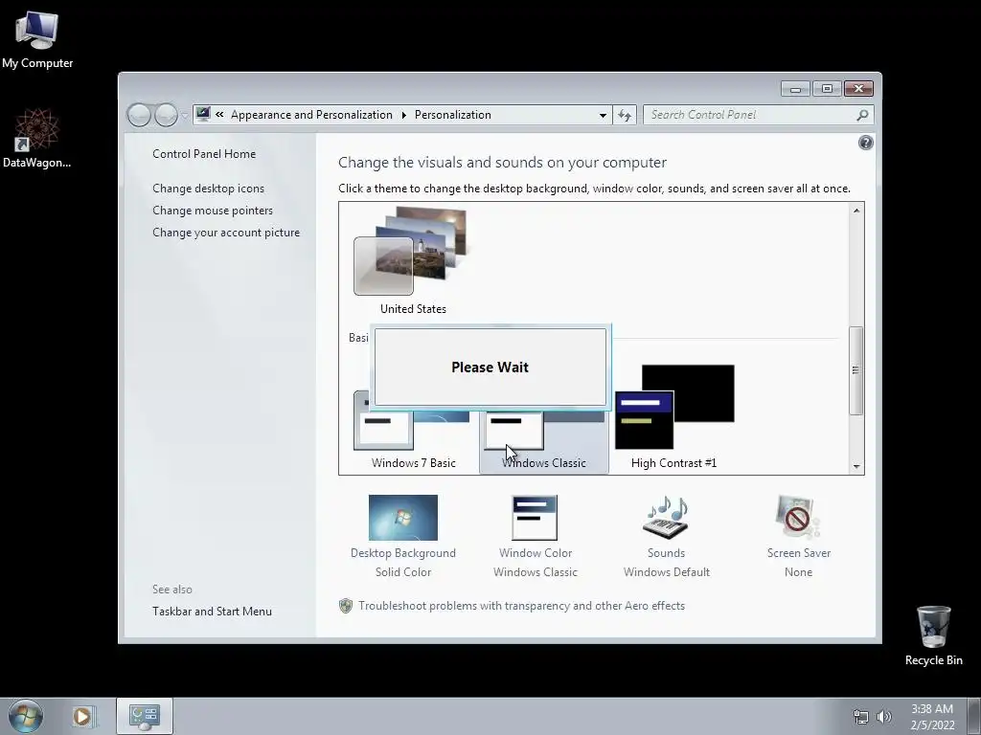Expand the address bar double chevron

[x=219, y=115]
